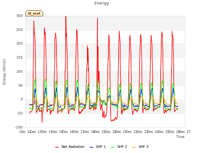Toggle the SHF 1 legend entry
Viewport: 204px width, 153px height.
[98, 147]
